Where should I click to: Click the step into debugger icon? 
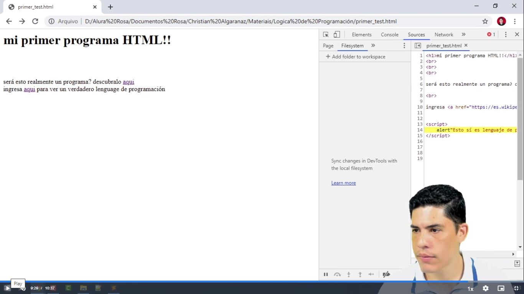(x=349, y=274)
